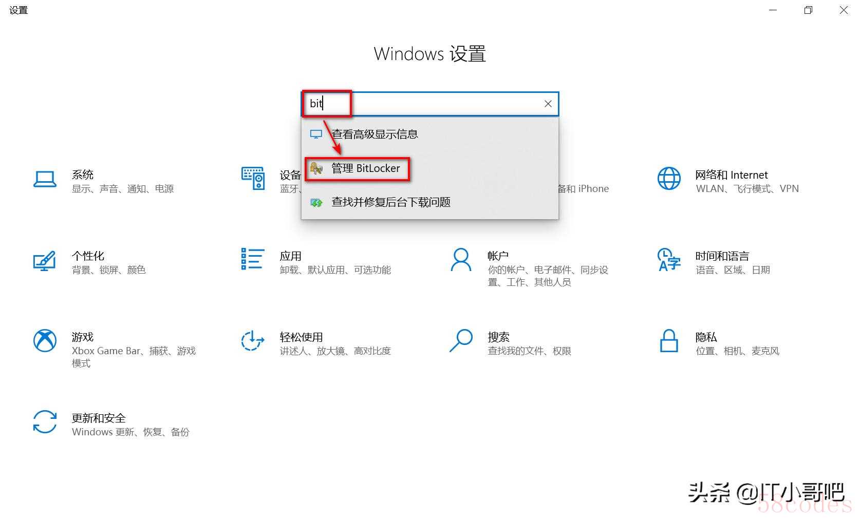Go to 隐私 settings title
Image resolution: width=860 pixels, height=519 pixels.
(x=706, y=337)
